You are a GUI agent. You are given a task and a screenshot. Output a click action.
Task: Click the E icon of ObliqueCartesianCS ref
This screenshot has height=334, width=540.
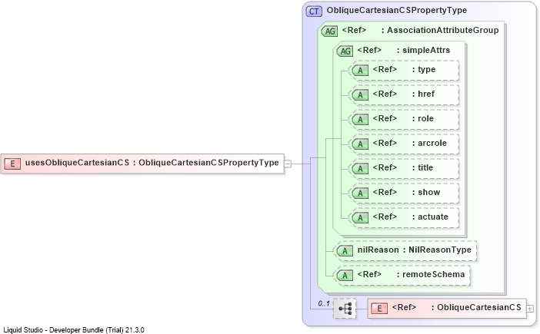[379, 308]
